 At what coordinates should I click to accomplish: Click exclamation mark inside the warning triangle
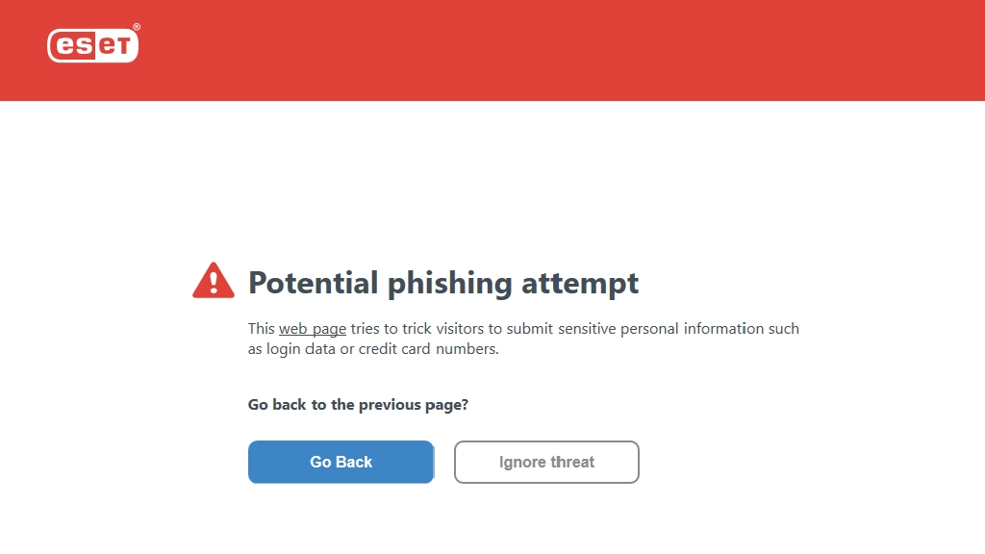[214, 282]
